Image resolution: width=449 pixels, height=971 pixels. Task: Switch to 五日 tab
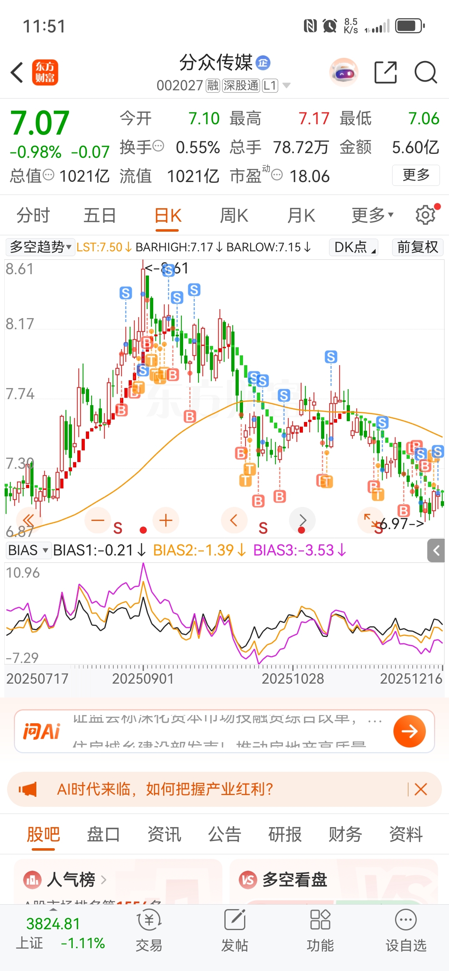pos(100,215)
